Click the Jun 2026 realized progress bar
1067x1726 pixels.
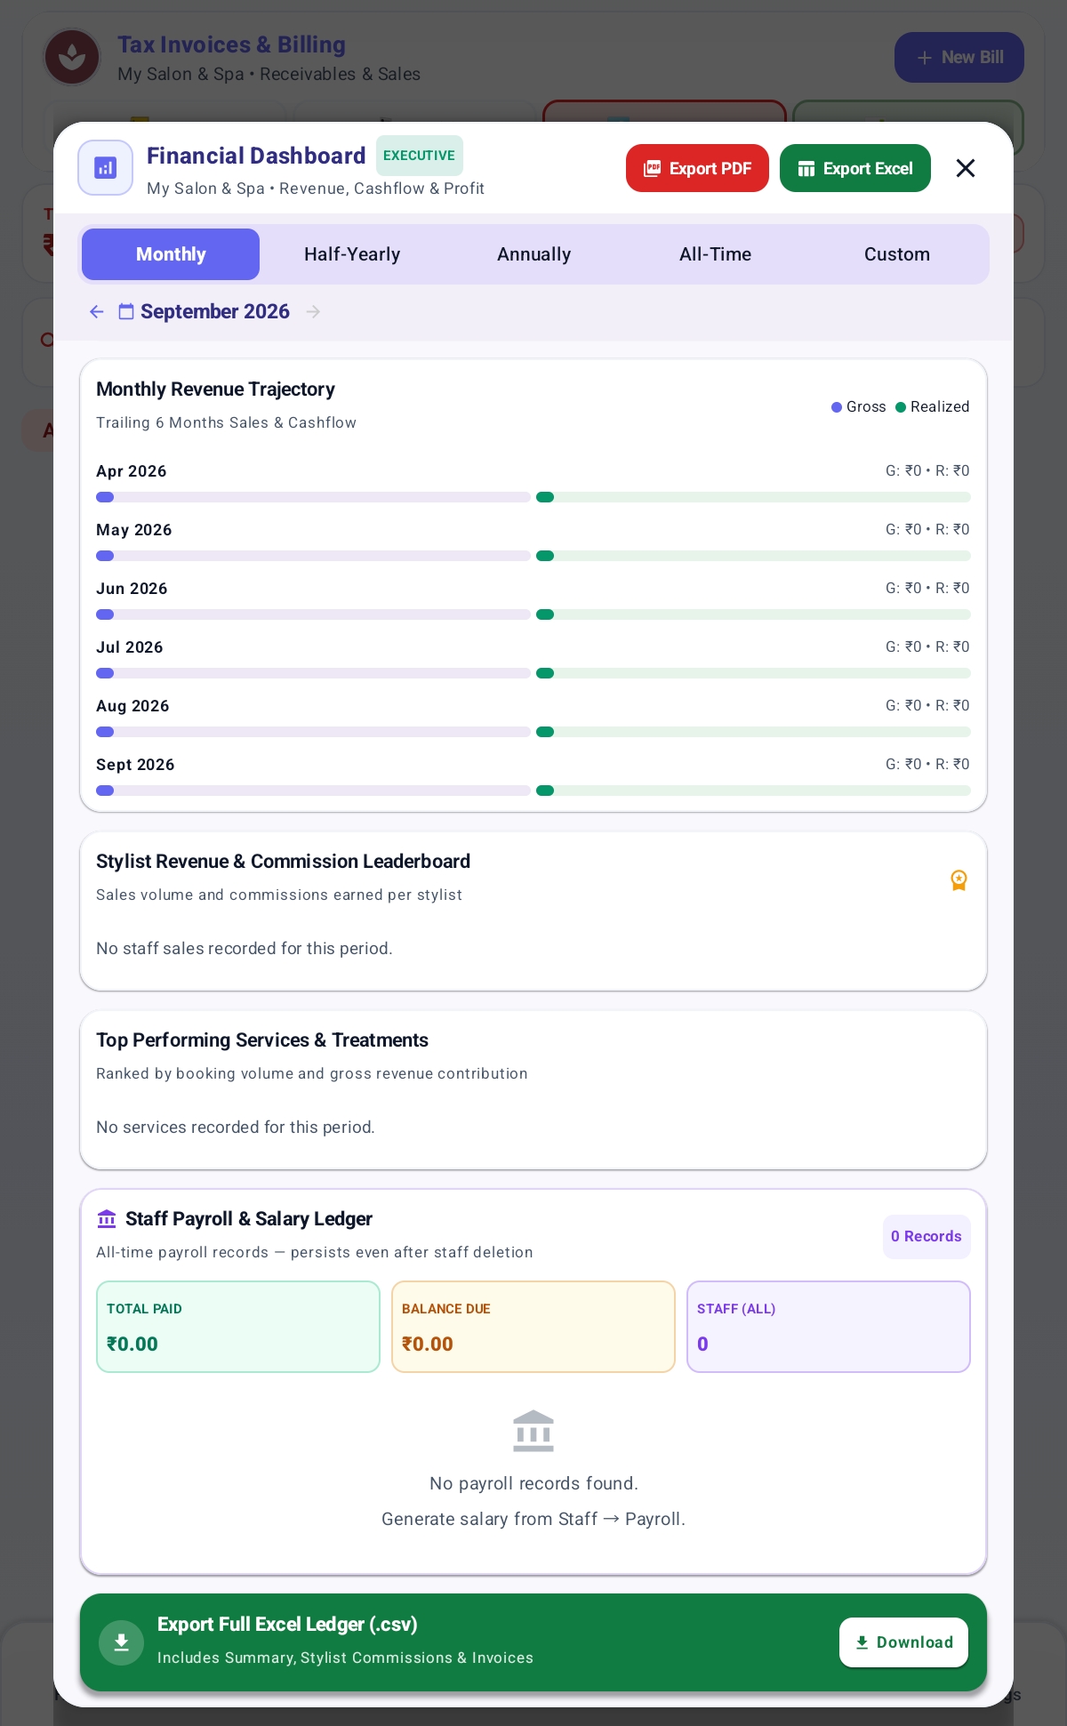pos(753,614)
